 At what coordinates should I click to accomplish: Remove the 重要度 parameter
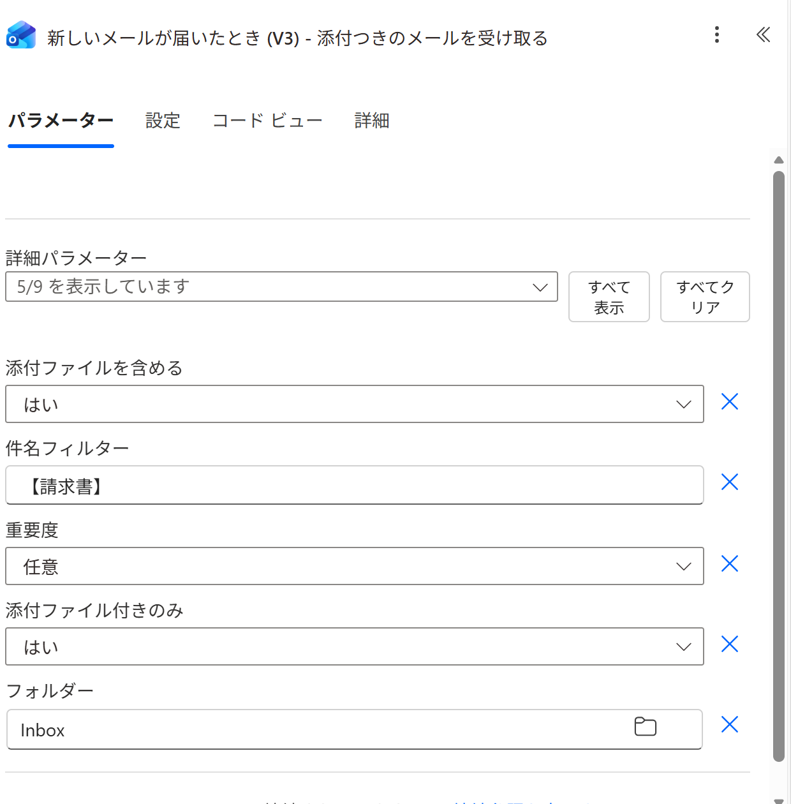point(730,563)
